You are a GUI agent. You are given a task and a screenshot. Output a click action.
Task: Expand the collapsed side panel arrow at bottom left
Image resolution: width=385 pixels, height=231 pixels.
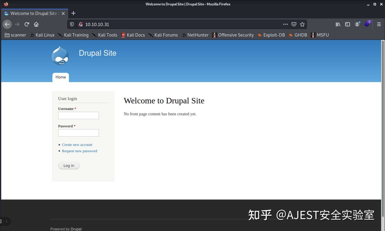coord(6,221)
